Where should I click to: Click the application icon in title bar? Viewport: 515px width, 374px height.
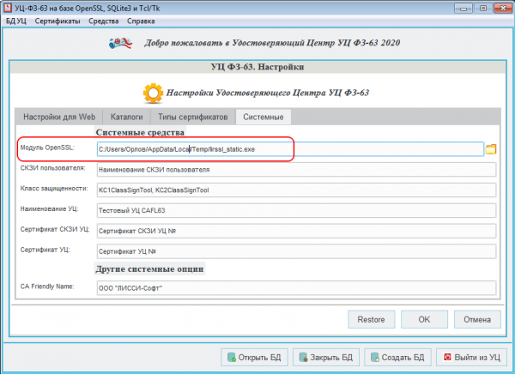(x=9, y=6)
